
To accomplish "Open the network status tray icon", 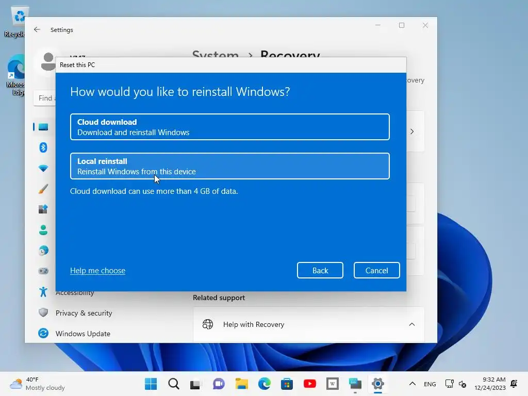I will 449,384.
